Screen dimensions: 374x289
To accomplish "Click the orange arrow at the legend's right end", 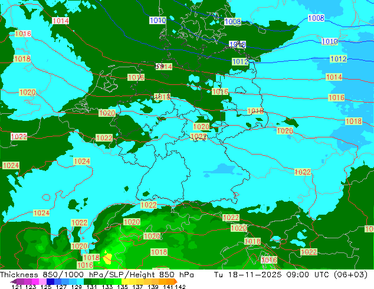I will (x=176, y=281).
